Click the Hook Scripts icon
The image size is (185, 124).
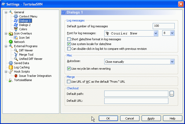click(11, 72)
